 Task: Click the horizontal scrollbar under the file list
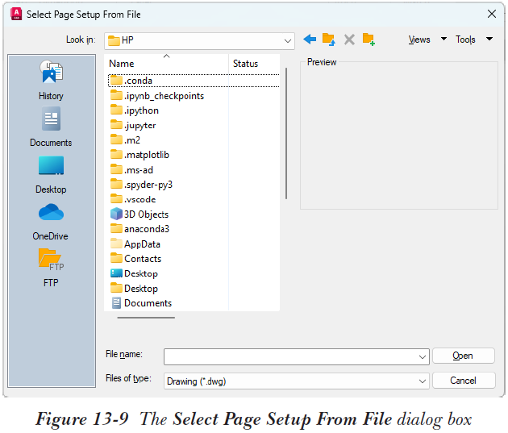[146, 318]
